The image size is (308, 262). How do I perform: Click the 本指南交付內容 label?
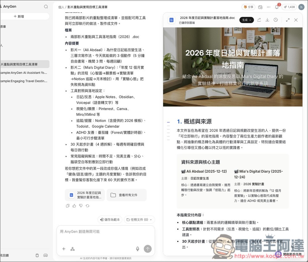click(x=190, y=215)
